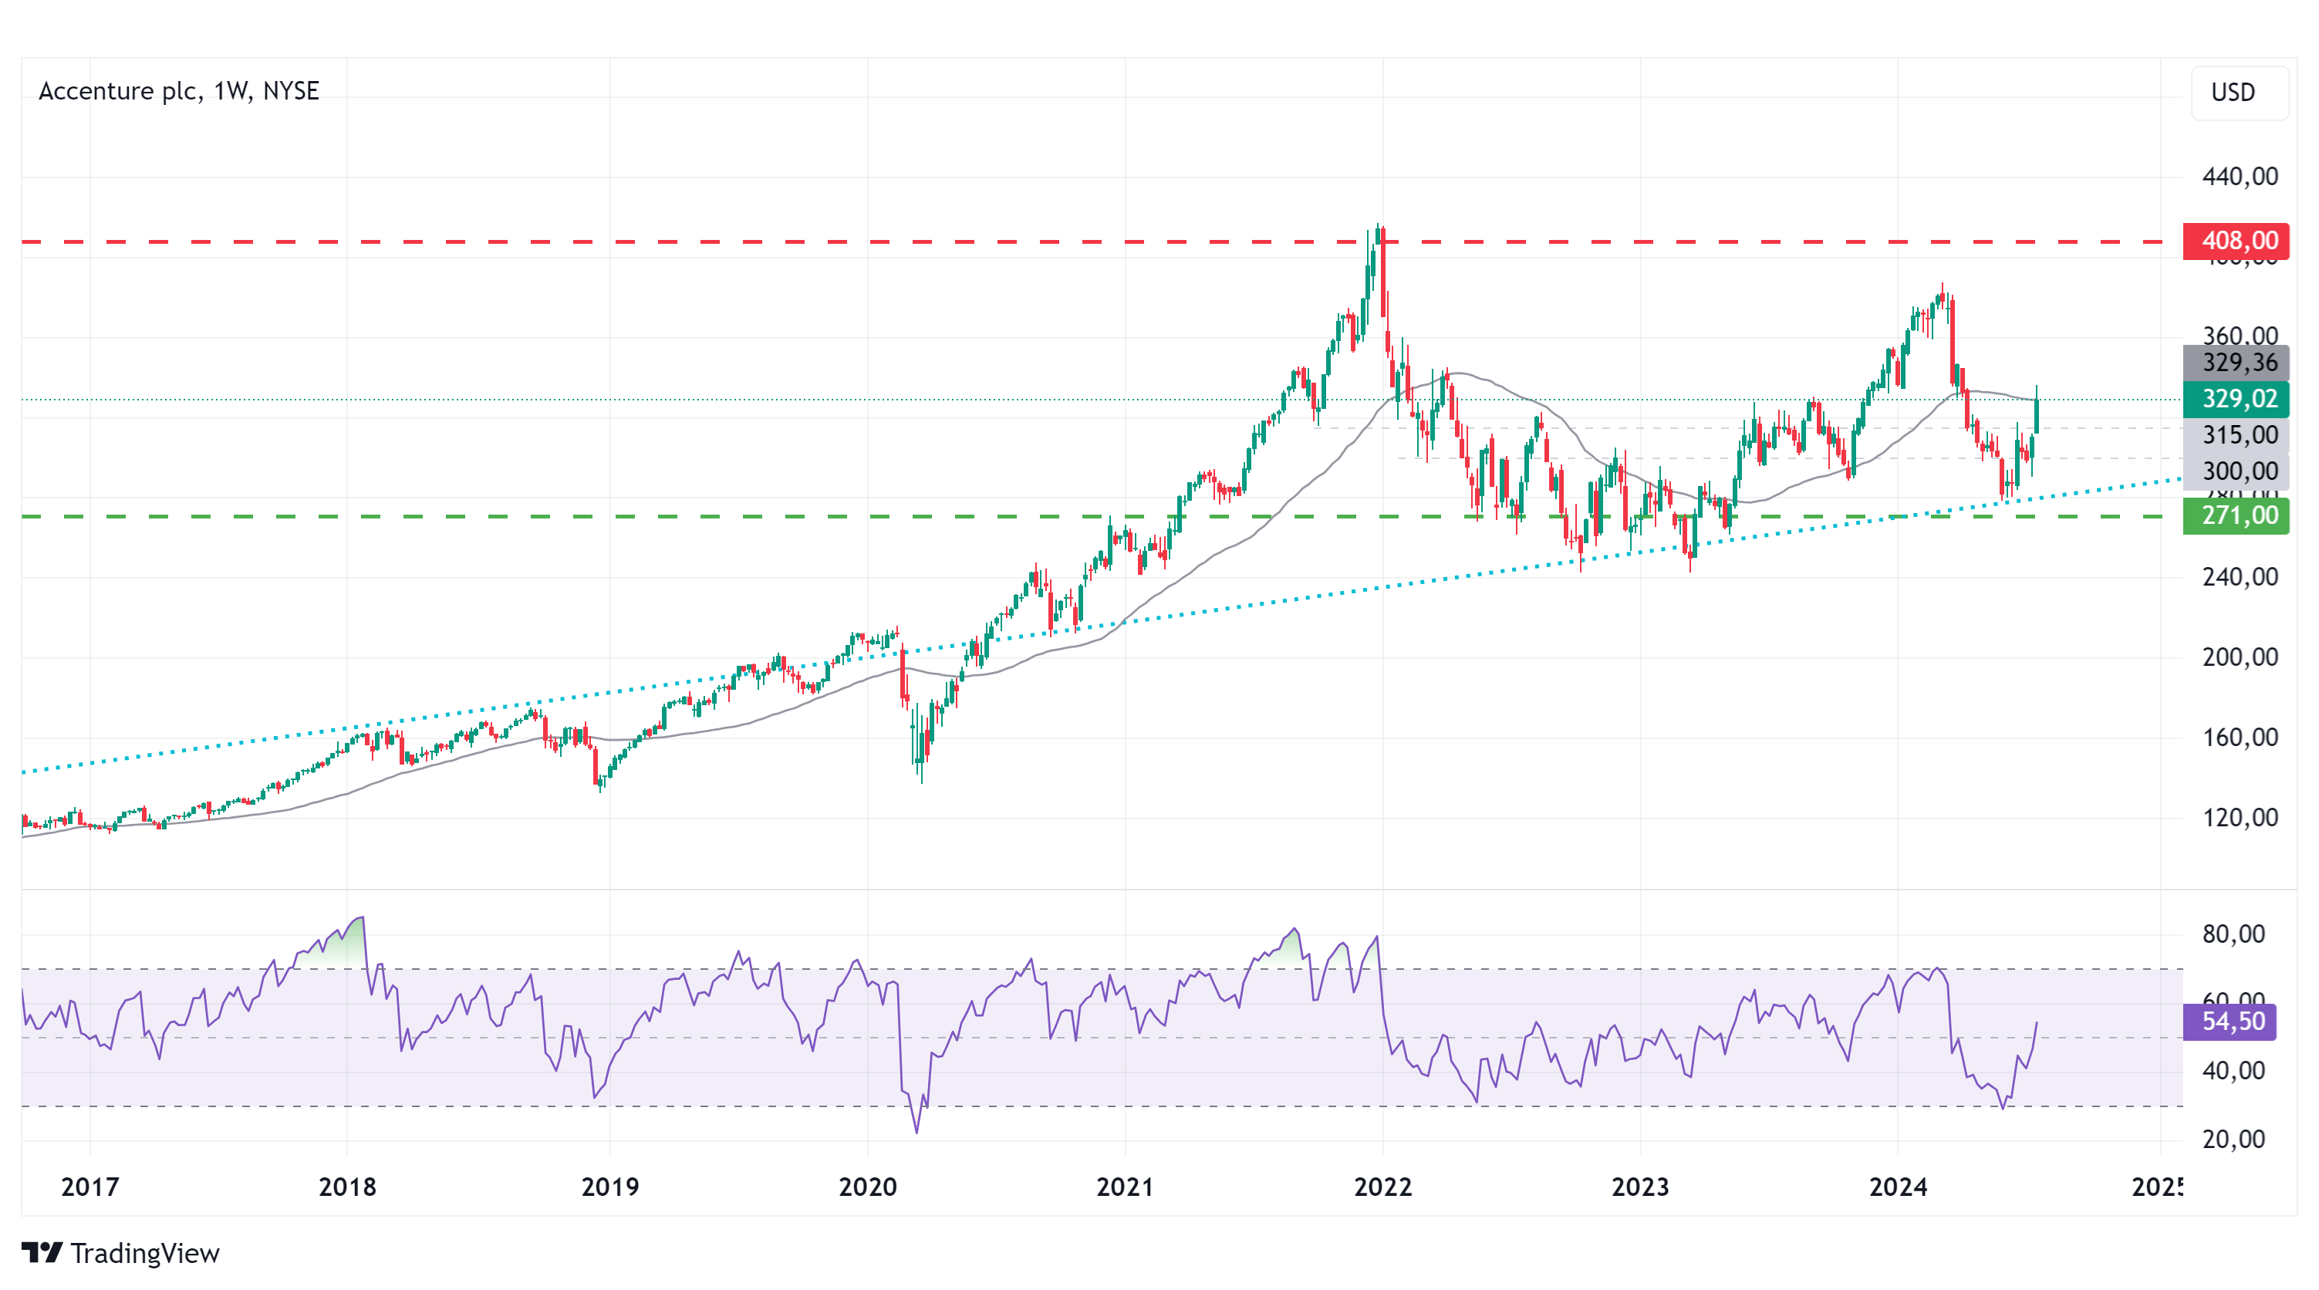Click the 440,00 price axis label
Image resolution: width=2319 pixels, height=1290 pixels.
coord(2240,177)
